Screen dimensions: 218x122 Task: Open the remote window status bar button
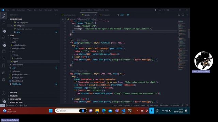click(2, 105)
